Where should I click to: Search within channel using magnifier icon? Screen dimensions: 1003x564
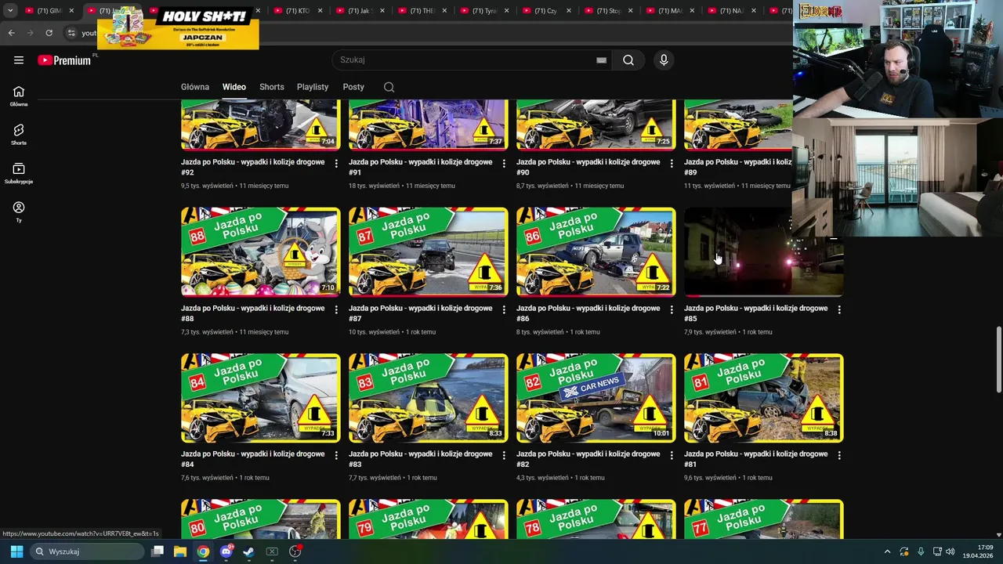[389, 87]
